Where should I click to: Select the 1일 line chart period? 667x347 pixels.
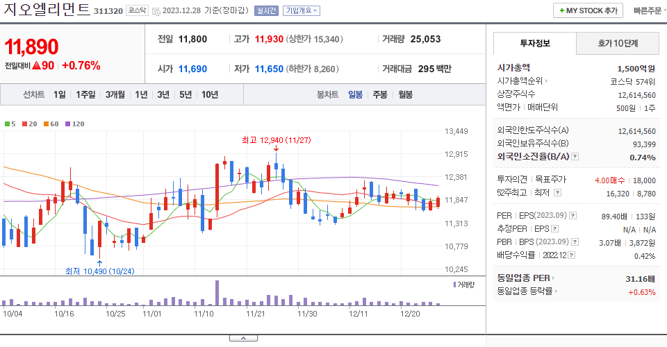tap(60, 94)
